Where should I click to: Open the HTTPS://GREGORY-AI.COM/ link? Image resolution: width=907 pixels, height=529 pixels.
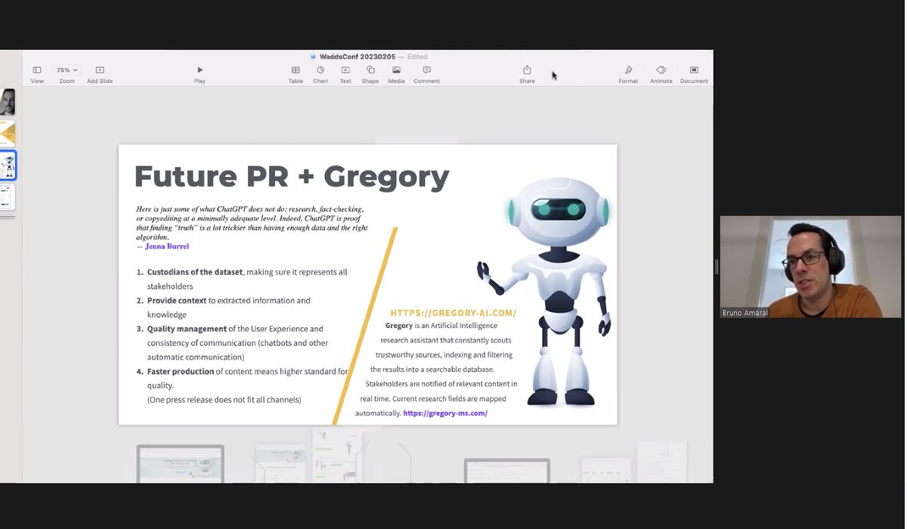coord(453,313)
